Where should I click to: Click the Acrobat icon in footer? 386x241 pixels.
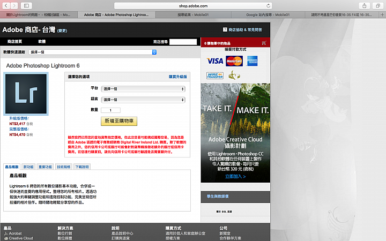[x=6, y=234]
